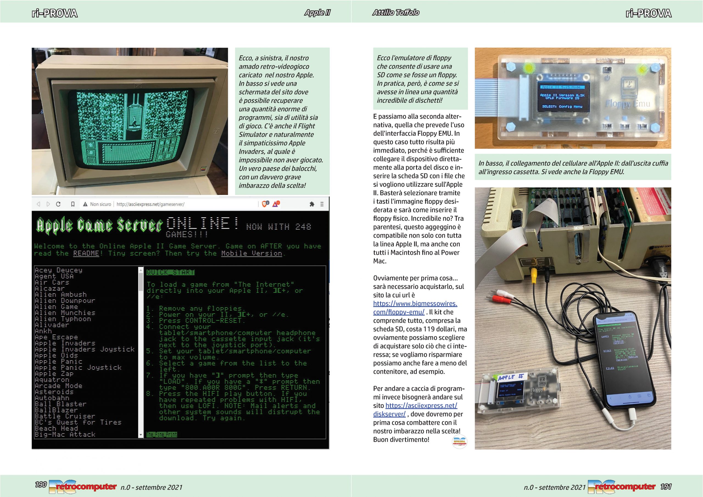703x497 pixels.
Task: Select 'Alcazar' in the game list
Action: (50, 289)
